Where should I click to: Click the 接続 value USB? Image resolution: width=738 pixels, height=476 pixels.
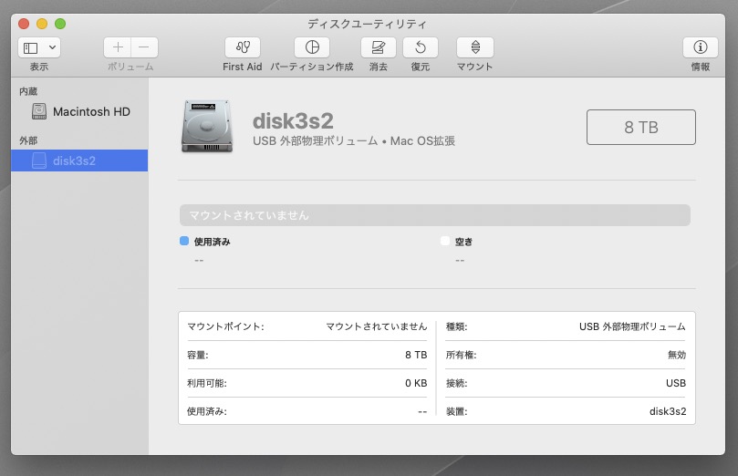(676, 383)
